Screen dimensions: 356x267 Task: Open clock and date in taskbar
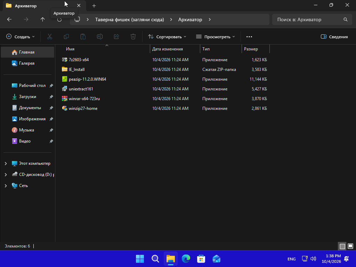point(331,259)
